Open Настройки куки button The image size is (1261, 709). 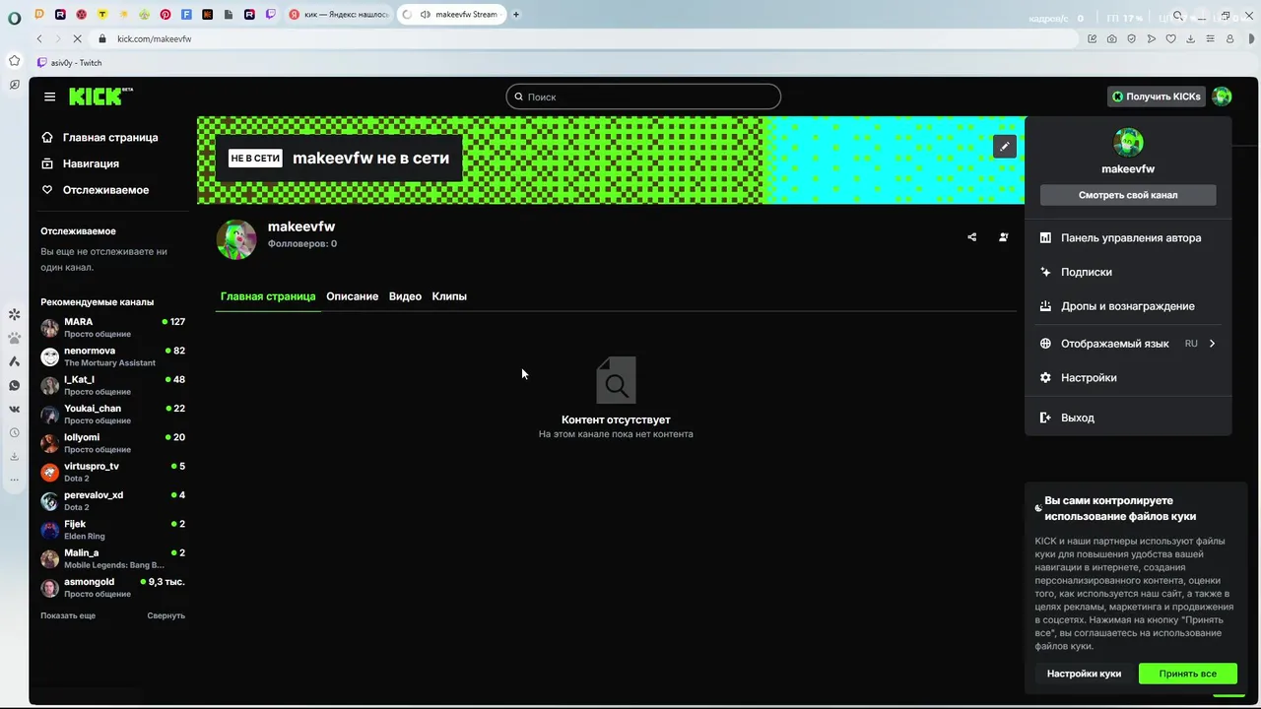click(x=1084, y=674)
